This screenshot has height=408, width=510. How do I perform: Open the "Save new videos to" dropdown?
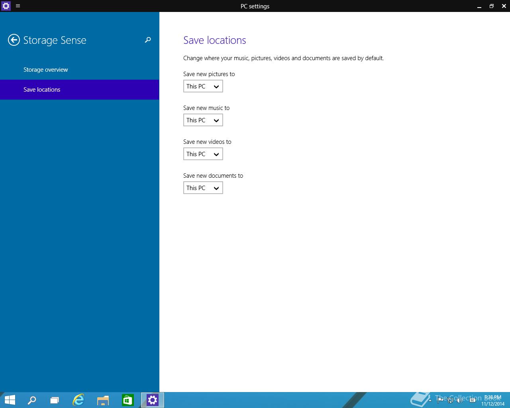pyautogui.click(x=203, y=154)
